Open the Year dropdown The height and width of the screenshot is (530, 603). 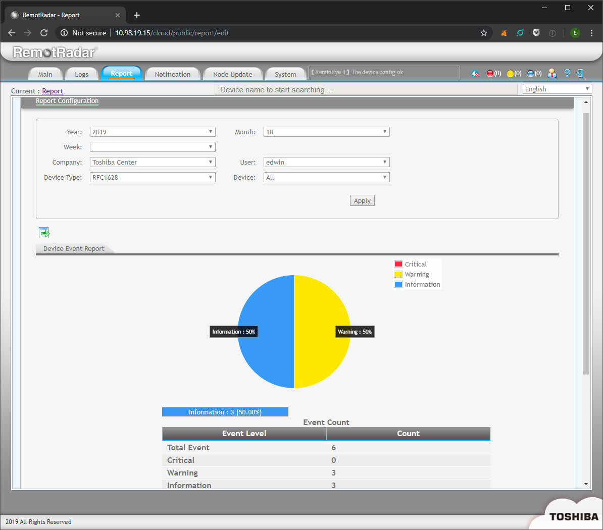[x=153, y=132]
